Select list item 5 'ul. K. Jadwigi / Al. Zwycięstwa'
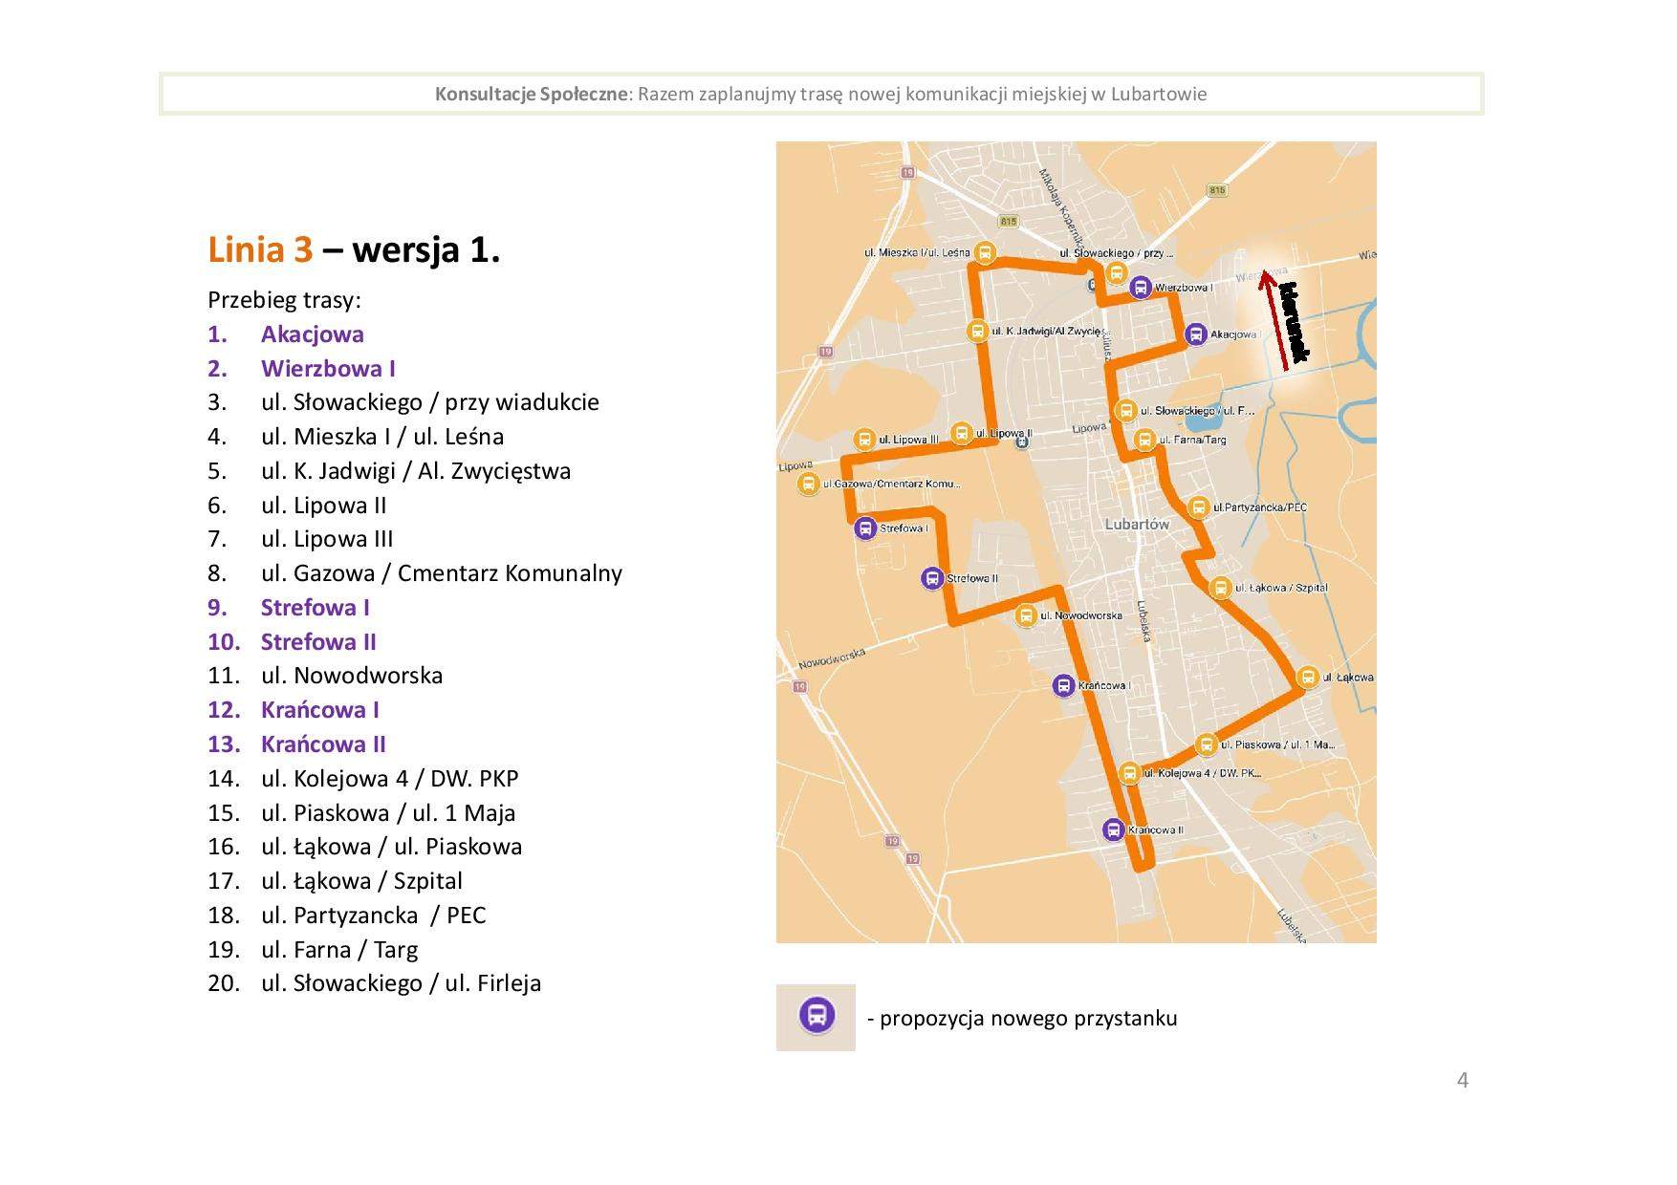1677x1185 pixels. (389, 471)
